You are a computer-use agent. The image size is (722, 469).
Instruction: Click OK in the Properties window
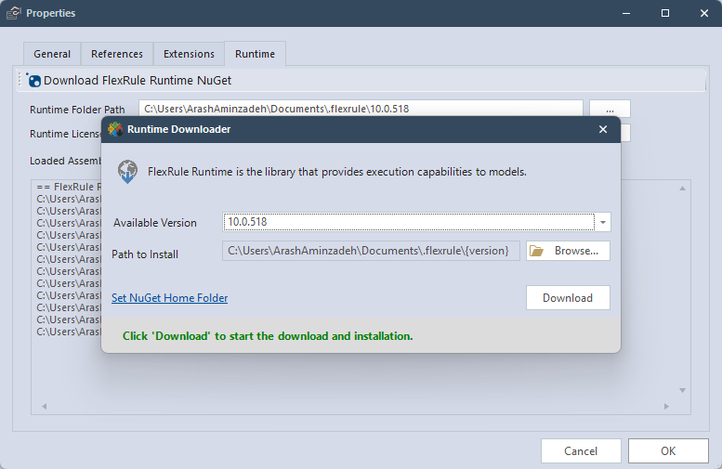[668, 451]
